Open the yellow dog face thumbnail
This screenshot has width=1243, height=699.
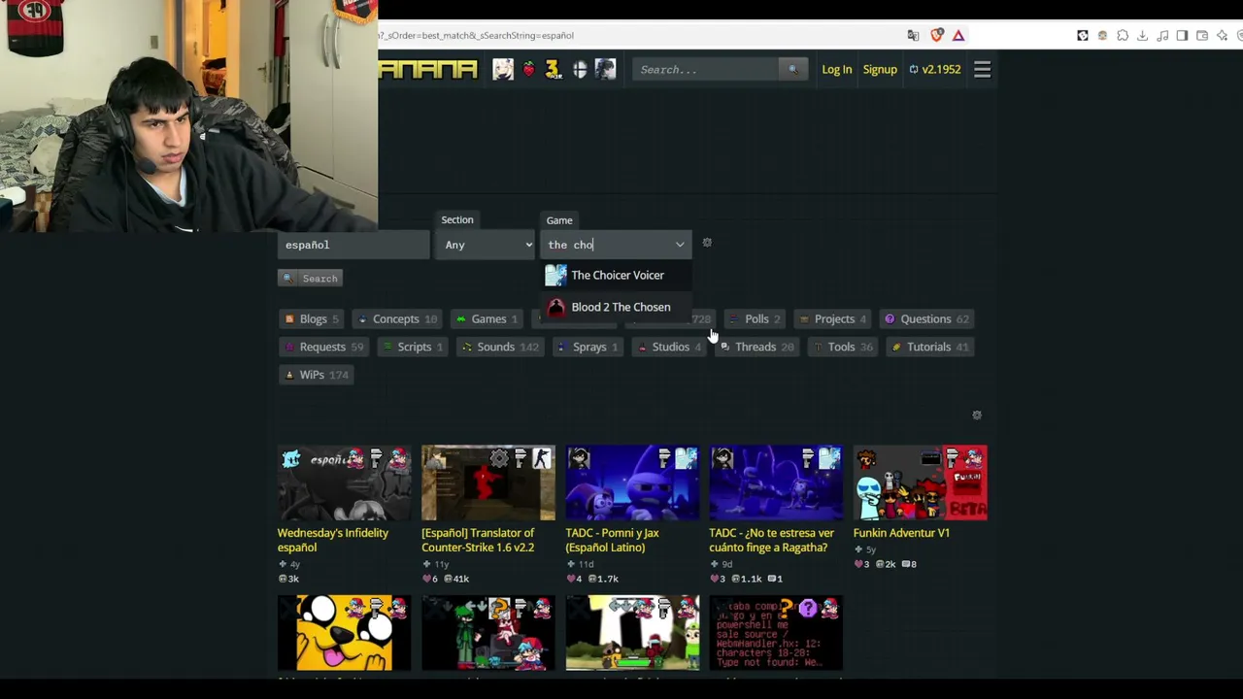click(344, 633)
